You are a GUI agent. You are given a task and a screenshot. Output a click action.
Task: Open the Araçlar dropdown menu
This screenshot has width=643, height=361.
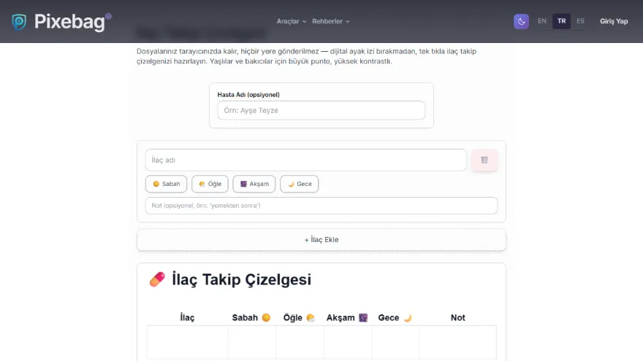(x=291, y=21)
